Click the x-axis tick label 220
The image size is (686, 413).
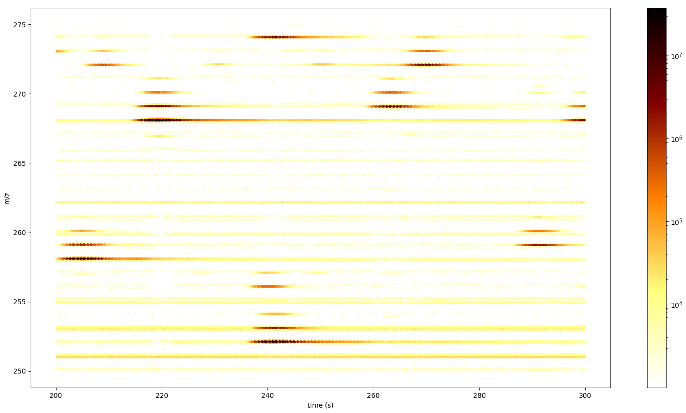pyautogui.click(x=162, y=395)
